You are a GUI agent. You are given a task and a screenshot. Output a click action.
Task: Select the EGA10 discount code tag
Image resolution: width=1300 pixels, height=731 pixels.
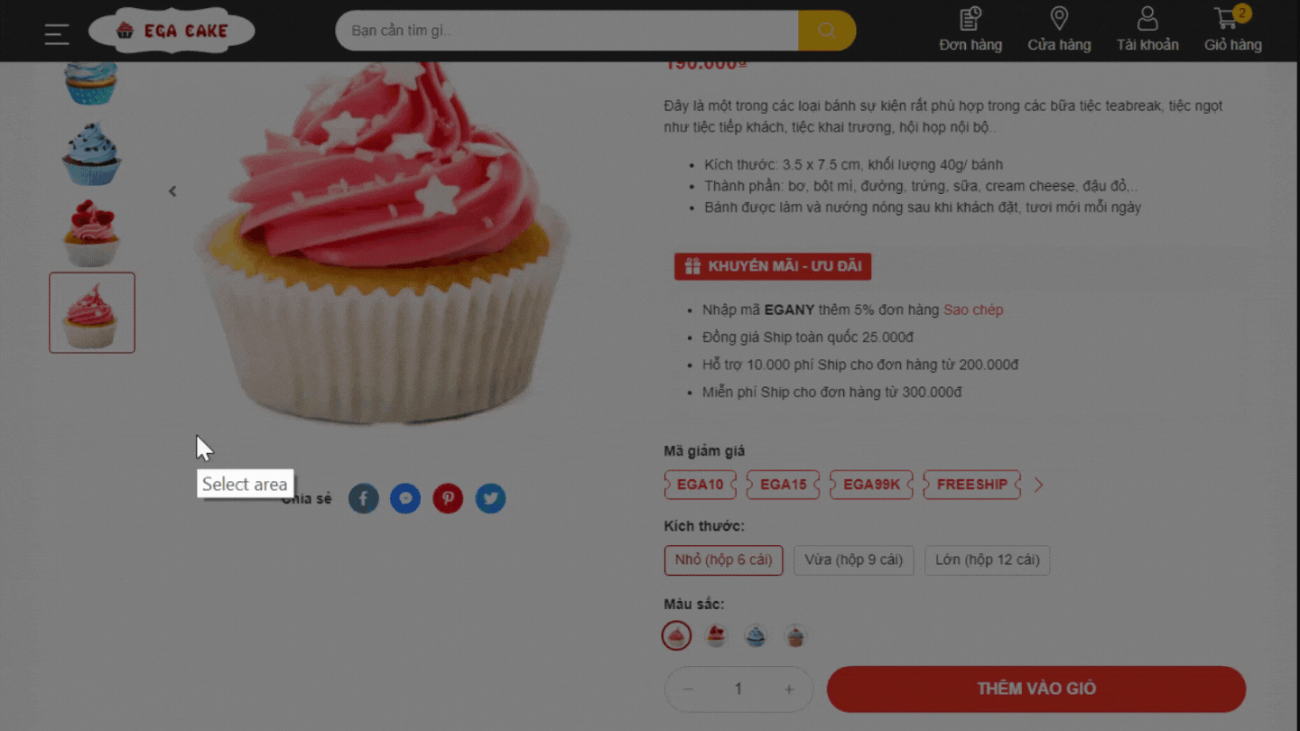[x=701, y=485]
